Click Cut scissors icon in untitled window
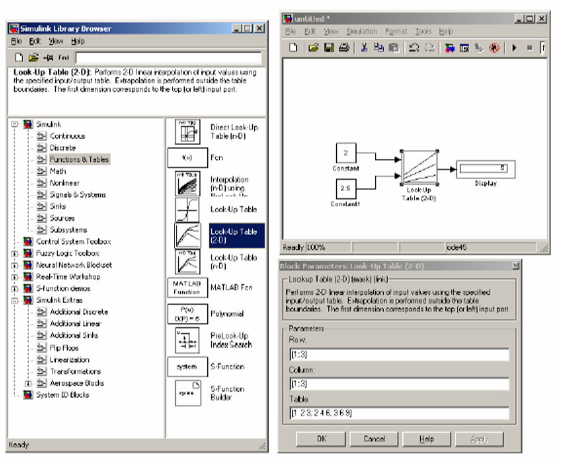 pos(364,48)
